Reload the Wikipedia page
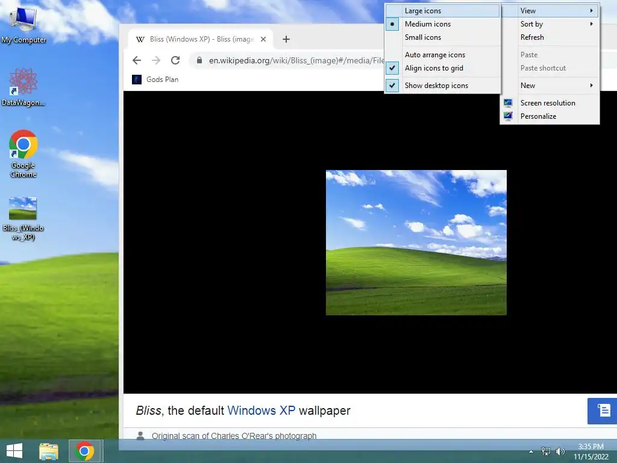617x463 pixels. coord(175,60)
